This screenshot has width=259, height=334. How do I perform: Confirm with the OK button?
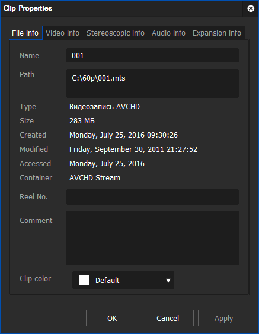[112, 318]
